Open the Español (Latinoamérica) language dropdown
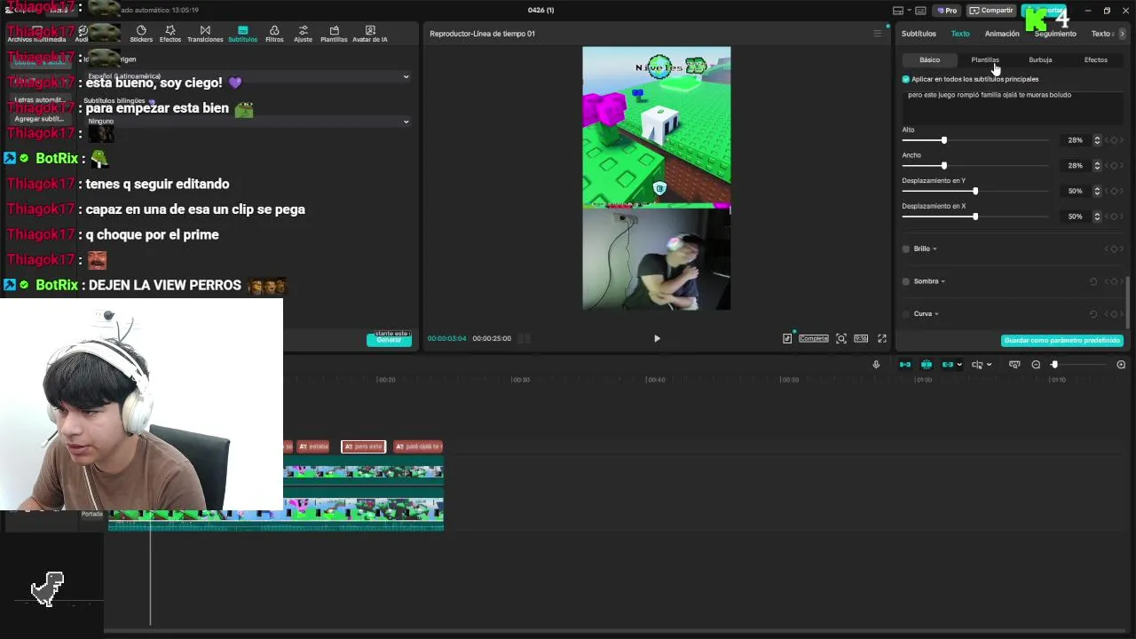The width and height of the screenshot is (1136, 639). pyautogui.click(x=248, y=76)
